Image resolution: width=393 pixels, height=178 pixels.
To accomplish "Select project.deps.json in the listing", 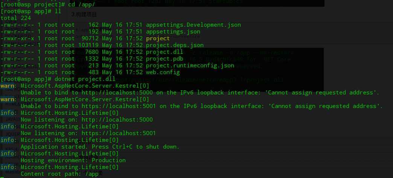I will coord(175,45).
